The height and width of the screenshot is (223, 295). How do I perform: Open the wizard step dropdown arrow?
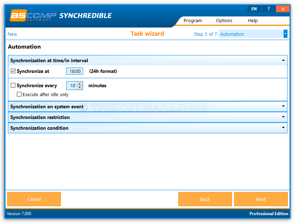coord(285,34)
